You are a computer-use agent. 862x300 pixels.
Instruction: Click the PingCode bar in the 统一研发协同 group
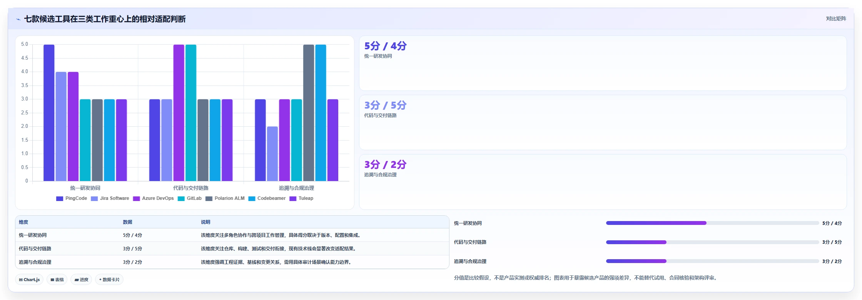pyautogui.click(x=49, y=113)
